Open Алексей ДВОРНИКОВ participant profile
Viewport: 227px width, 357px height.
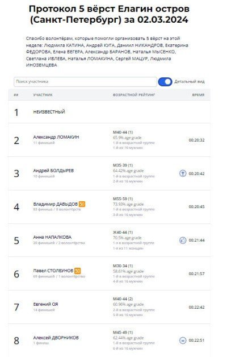[56, 338]
